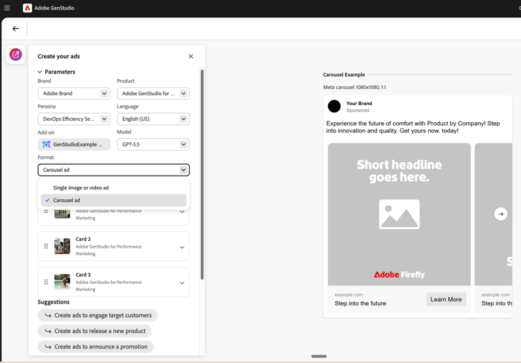Screen dimensions: 521x363
Task: Expand Card 2 chevron
Action: [182, 247]
